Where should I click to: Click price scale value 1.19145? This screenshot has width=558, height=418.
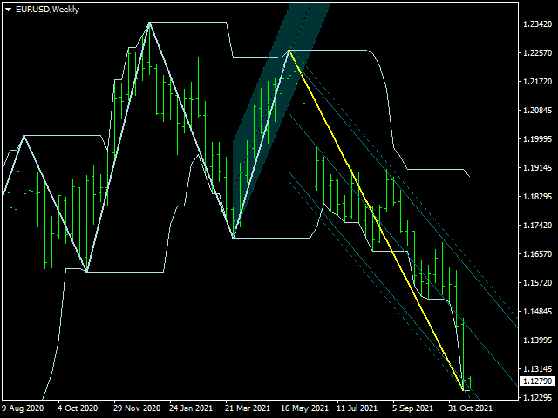click(537, 167)
